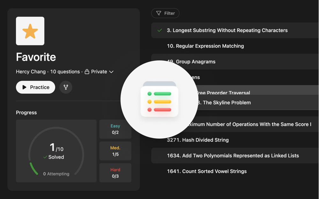The width and height of the screenshot is (319, 199).
Task: Open problem 10. Regular Expression Matching
Action: [x=205, y=46]
